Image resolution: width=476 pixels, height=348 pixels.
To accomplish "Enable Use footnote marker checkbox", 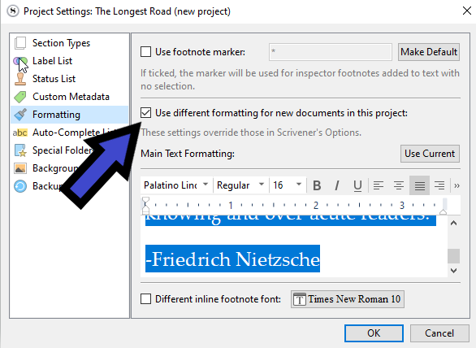I will [x=145, y=52].
